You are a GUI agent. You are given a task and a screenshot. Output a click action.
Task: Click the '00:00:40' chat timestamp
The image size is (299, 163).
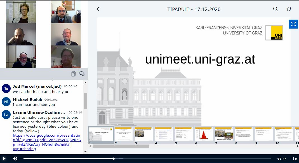click(x=70, y=87)
